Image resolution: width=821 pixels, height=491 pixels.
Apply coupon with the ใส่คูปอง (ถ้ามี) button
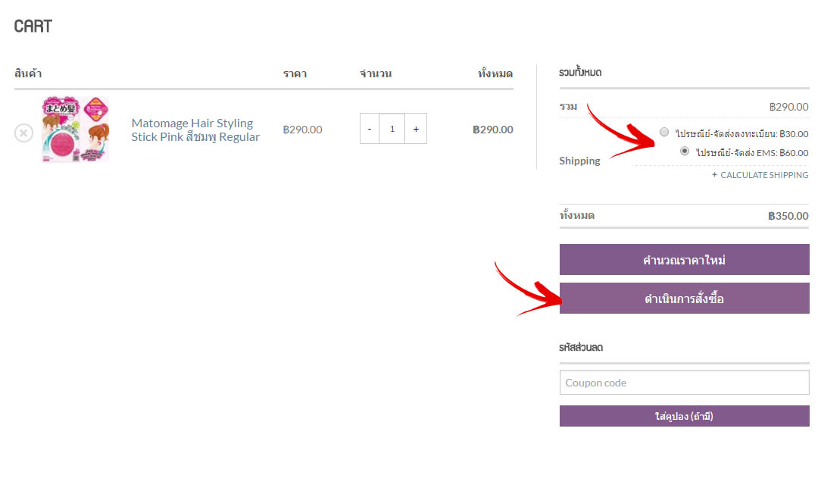pyautogui.click(x=685, y=416)
